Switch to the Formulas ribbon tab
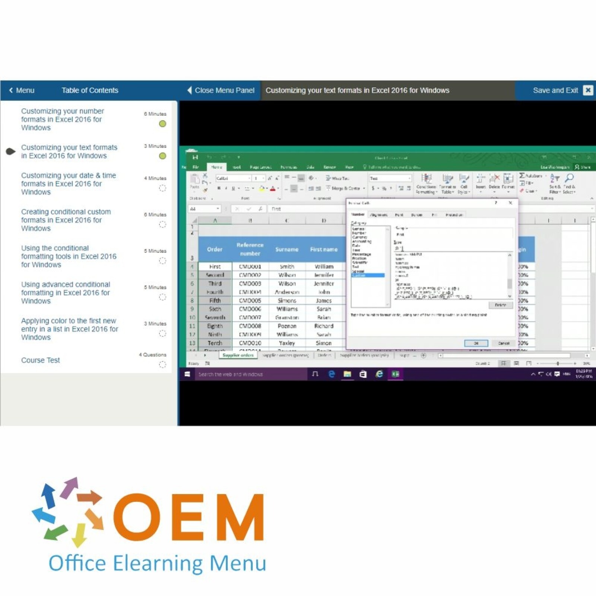This screenshot has height=596, width=596. 289,167
